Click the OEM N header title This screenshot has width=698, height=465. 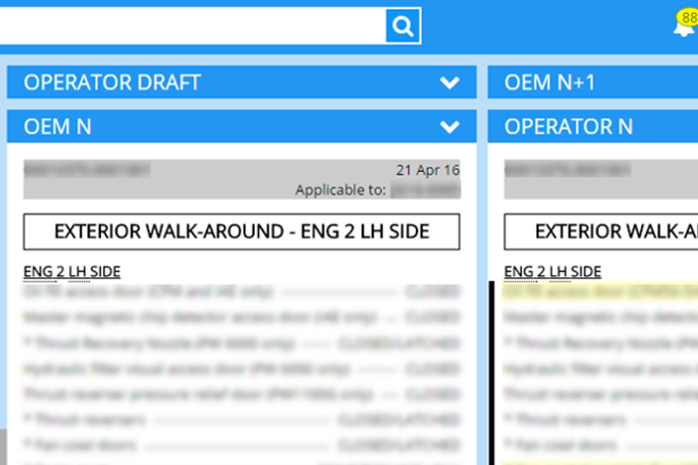pyautogui.click(x=58, y=127)
